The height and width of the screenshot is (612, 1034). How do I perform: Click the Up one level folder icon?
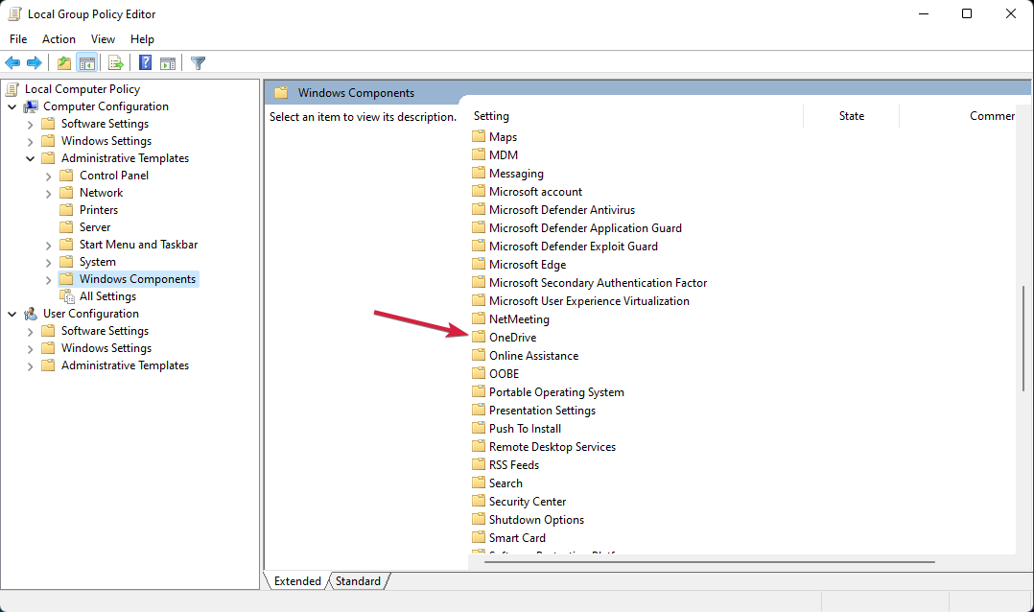coord(64,62)
